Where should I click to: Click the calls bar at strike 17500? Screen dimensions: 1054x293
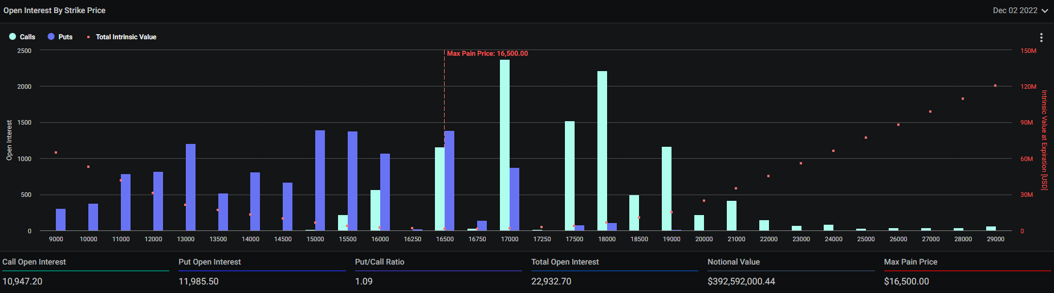(569, 176)
